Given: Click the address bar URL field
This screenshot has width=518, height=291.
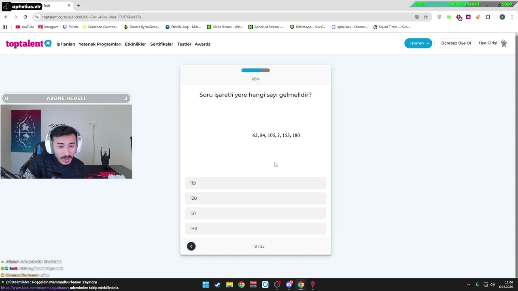Looking at the screenshot, I should tap(227, 17).
